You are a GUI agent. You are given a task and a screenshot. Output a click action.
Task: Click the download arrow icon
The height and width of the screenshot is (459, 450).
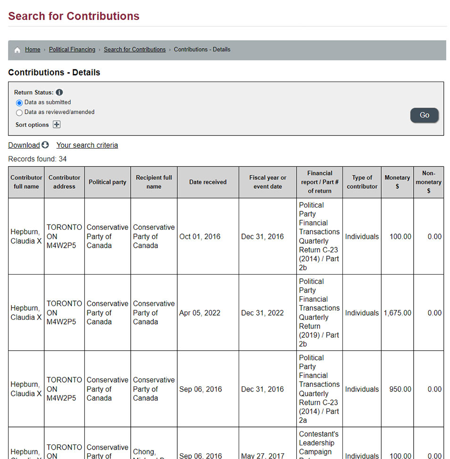[45, 145]
